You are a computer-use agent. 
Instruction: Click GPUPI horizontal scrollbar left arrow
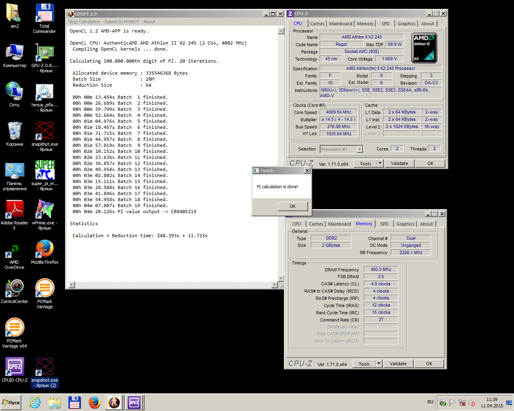[x=71, y=285]
